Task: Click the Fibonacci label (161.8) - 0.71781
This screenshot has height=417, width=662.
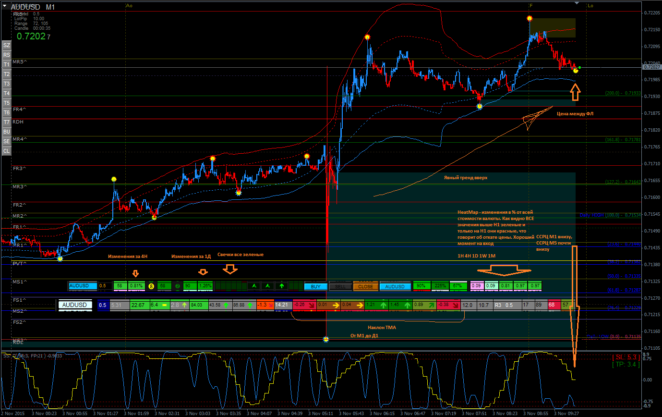Action: 623,139
